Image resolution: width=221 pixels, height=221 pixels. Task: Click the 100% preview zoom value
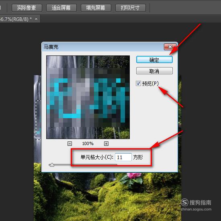coord(88,143)
